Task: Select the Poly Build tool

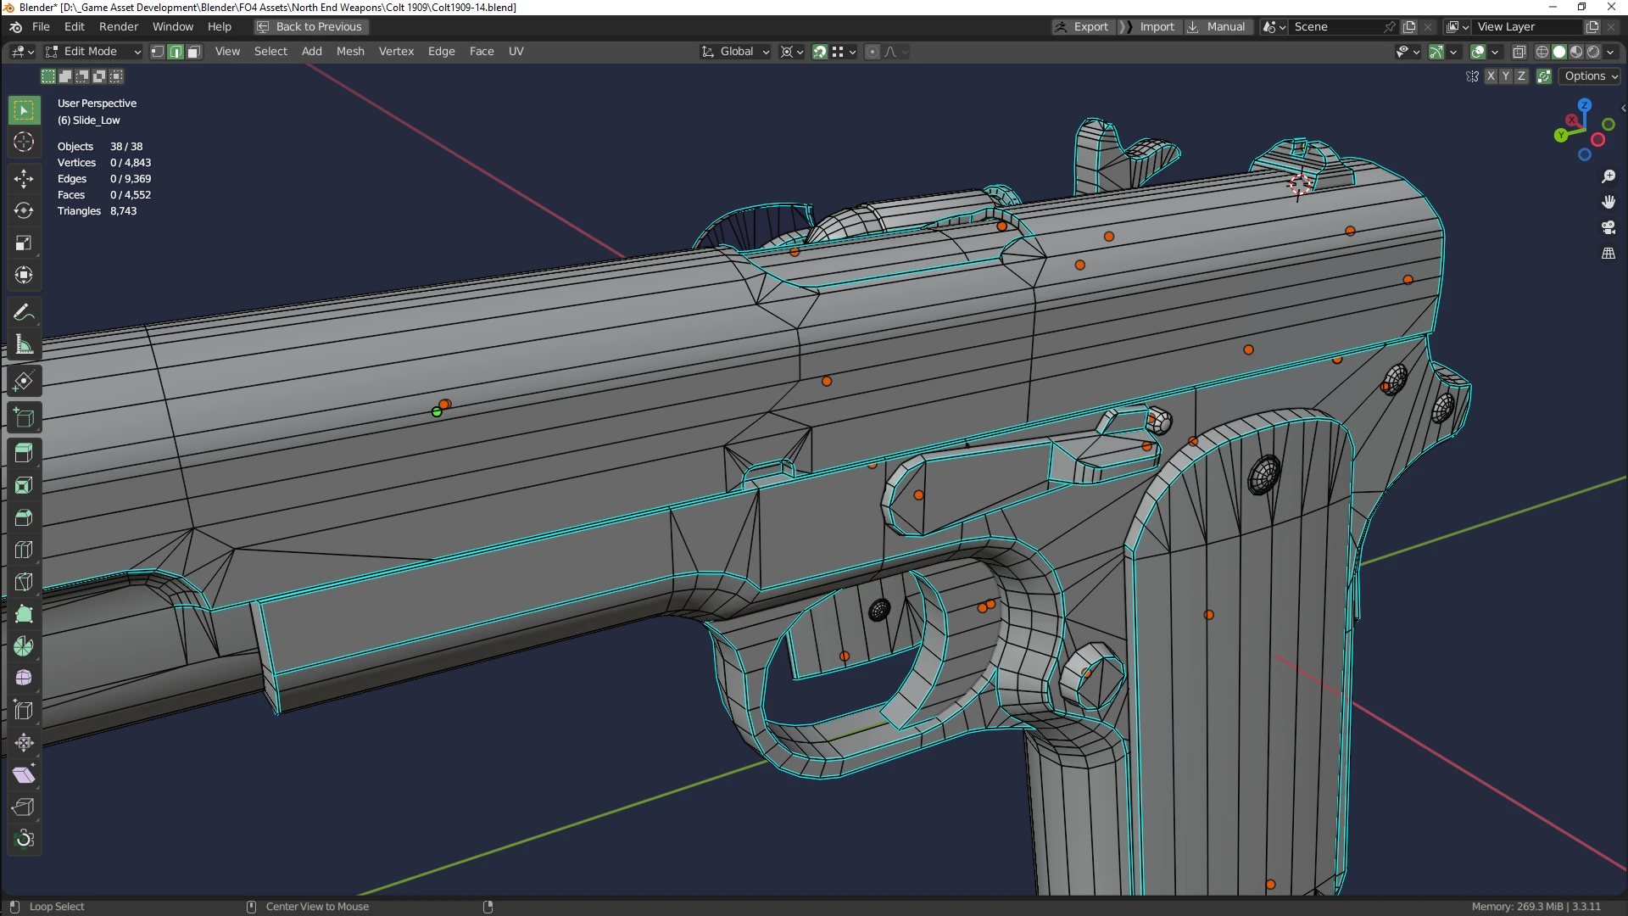Action: 24,614
